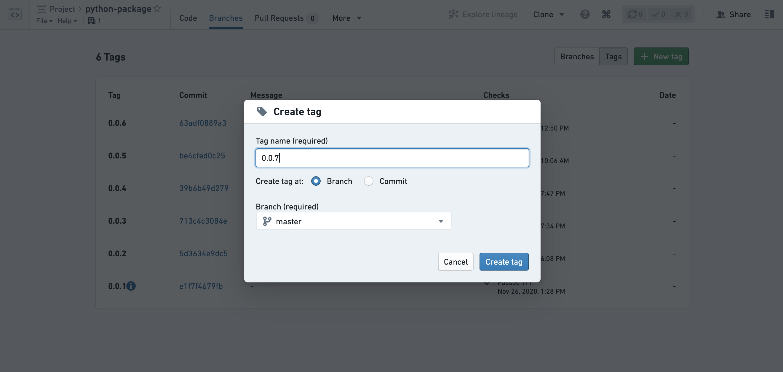Open the master branch dropdown
Screen dimensions: 783x372
(x=354, y=221)
